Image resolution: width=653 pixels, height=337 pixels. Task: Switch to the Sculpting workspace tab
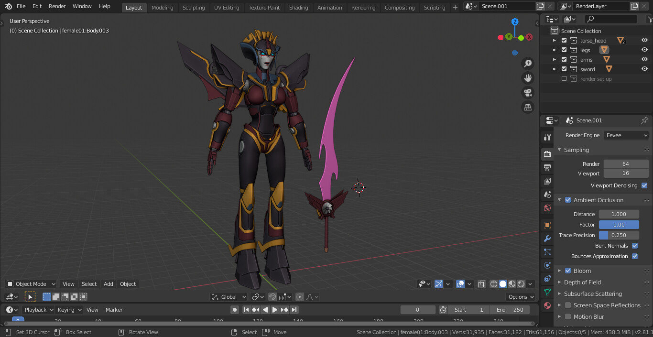tap(193, 7)
